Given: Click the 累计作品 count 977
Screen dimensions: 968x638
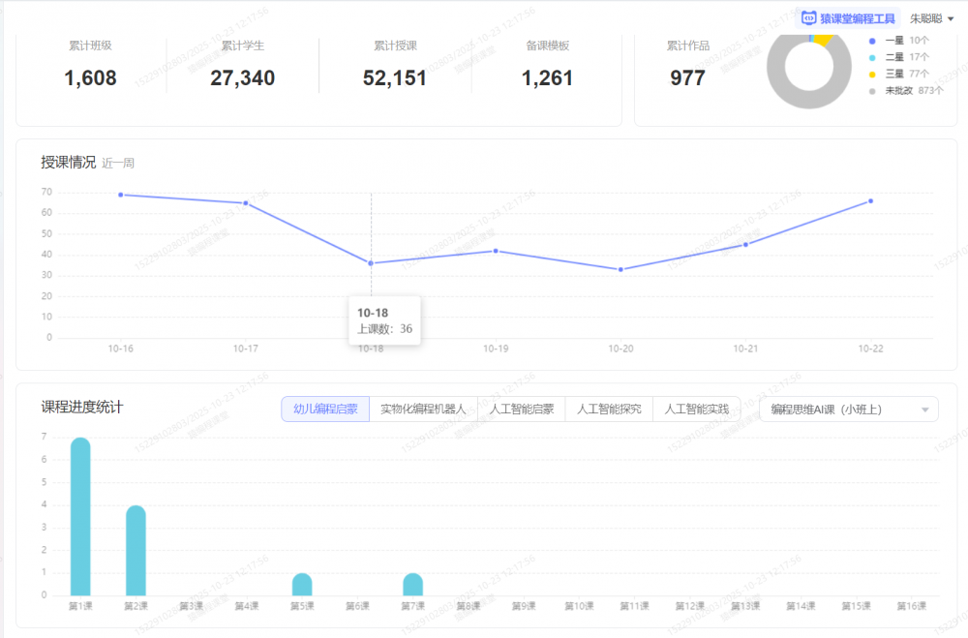Looking at the screenshot, I should [x=687, y=78].
